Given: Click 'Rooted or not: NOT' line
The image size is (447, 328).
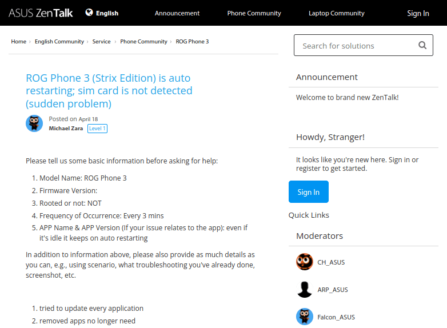Looking at the screenshot, I should [x=70, y=203].
